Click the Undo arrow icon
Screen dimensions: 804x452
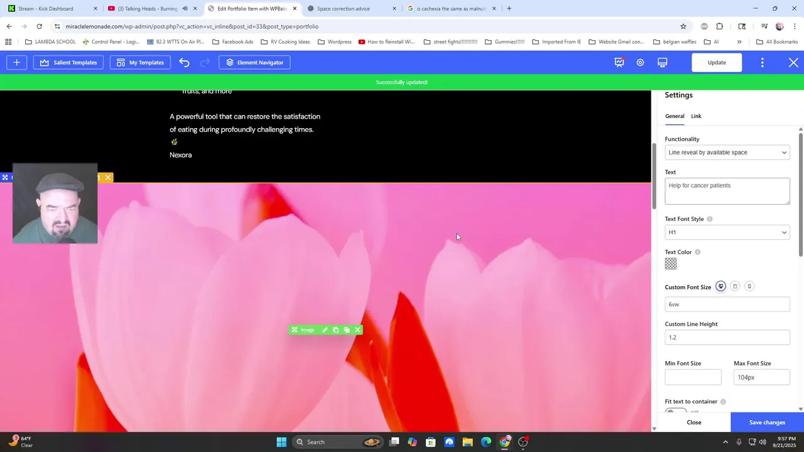tap(184, 62)
